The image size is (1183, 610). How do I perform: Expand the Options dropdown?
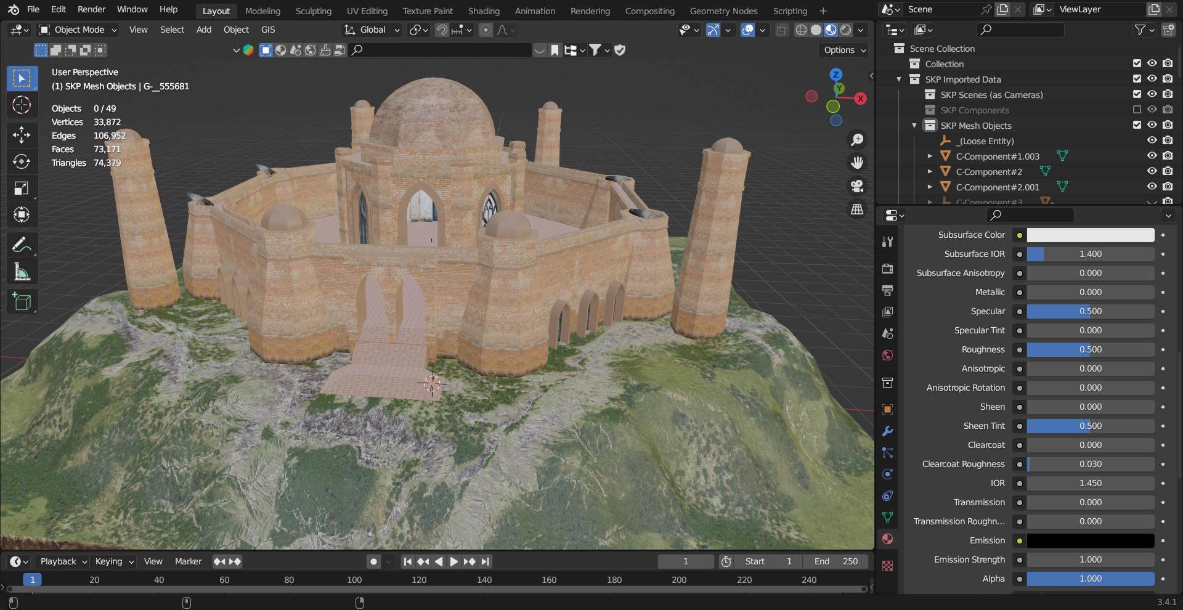pyautogui.click(x=844, y=50)
